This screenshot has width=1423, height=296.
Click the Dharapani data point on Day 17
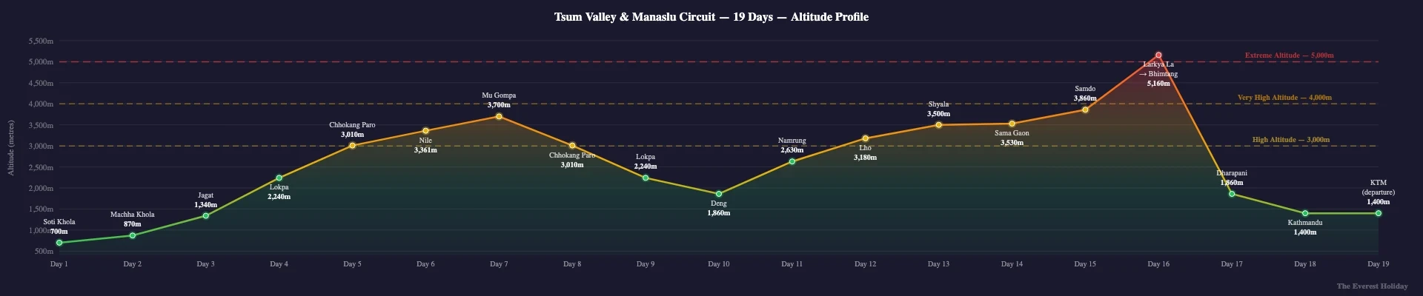(x=1232, y=194)
